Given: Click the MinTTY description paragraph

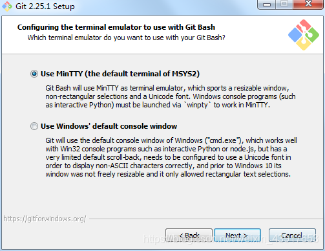Looking at the screenshot, I should point(171,96).
